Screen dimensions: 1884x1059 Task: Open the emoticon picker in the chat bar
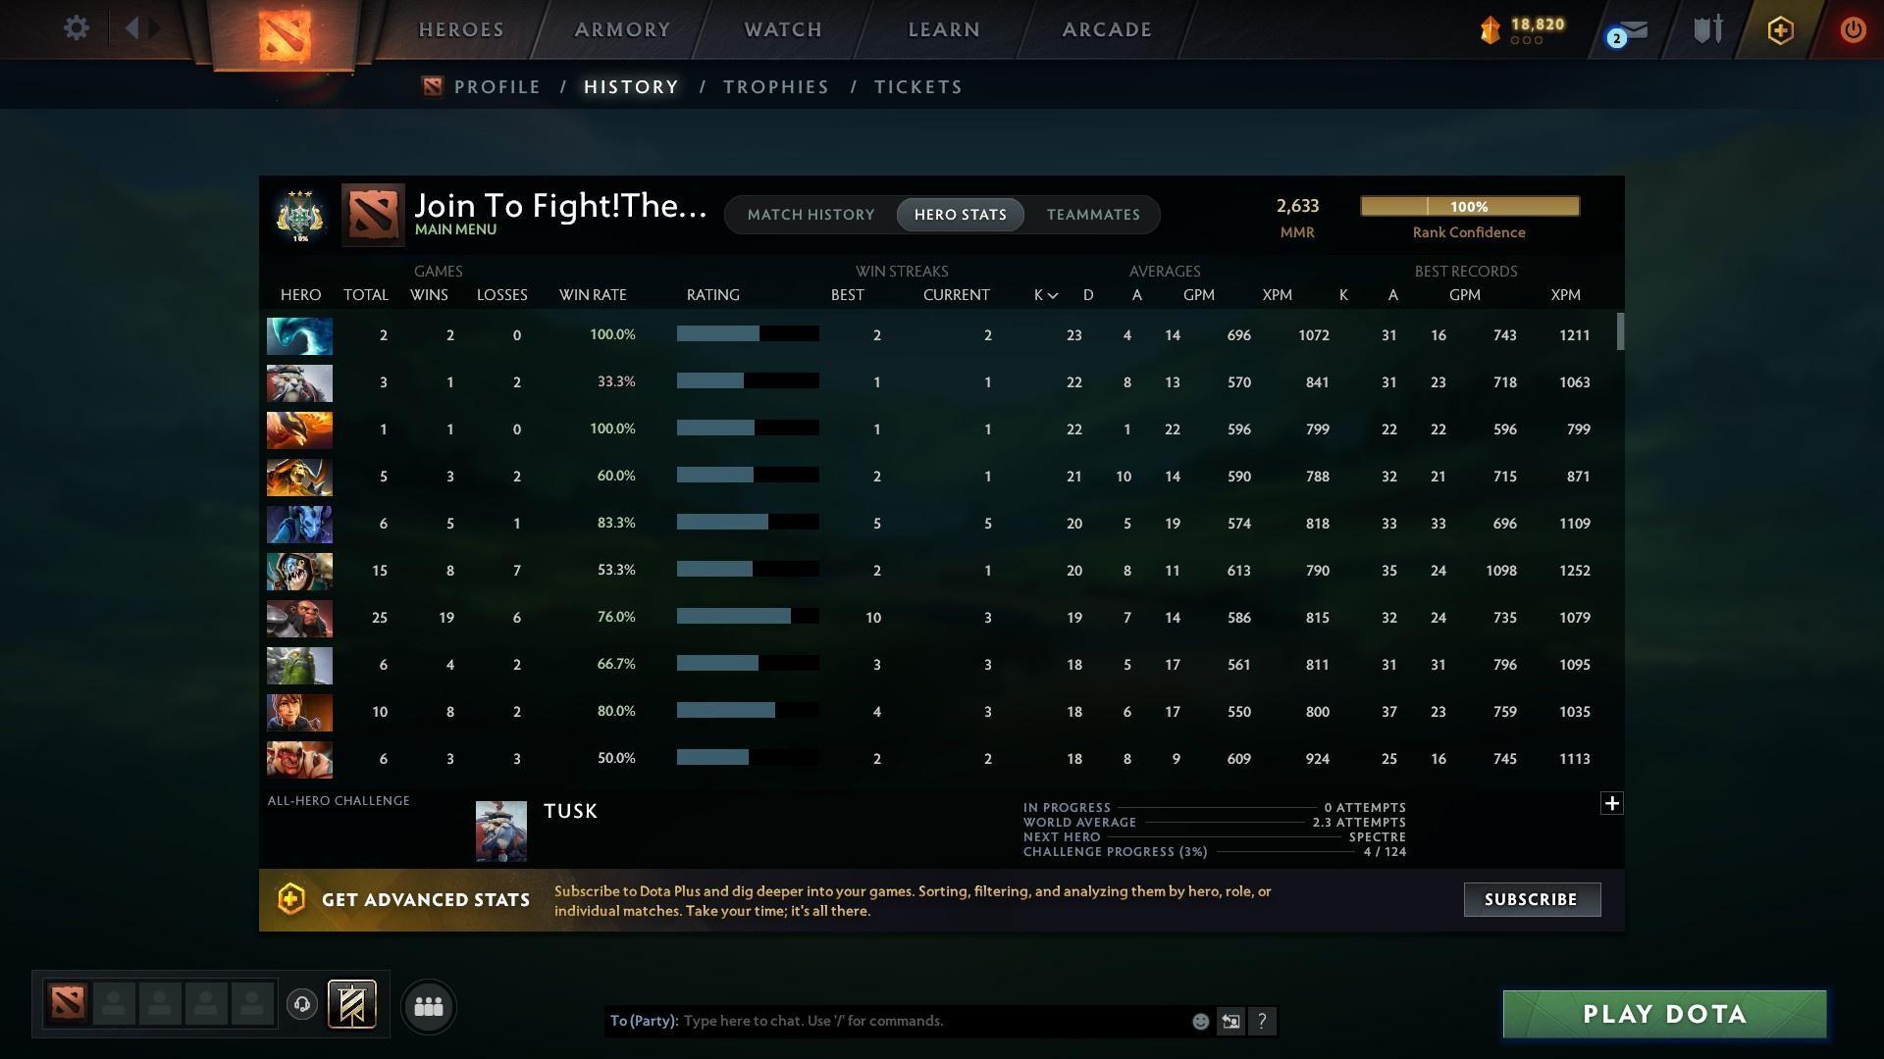(1200, 1021)
